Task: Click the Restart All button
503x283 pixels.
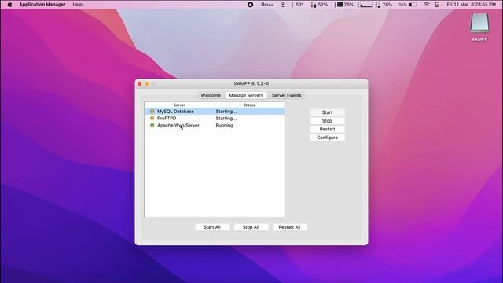Action: point(289,227)
